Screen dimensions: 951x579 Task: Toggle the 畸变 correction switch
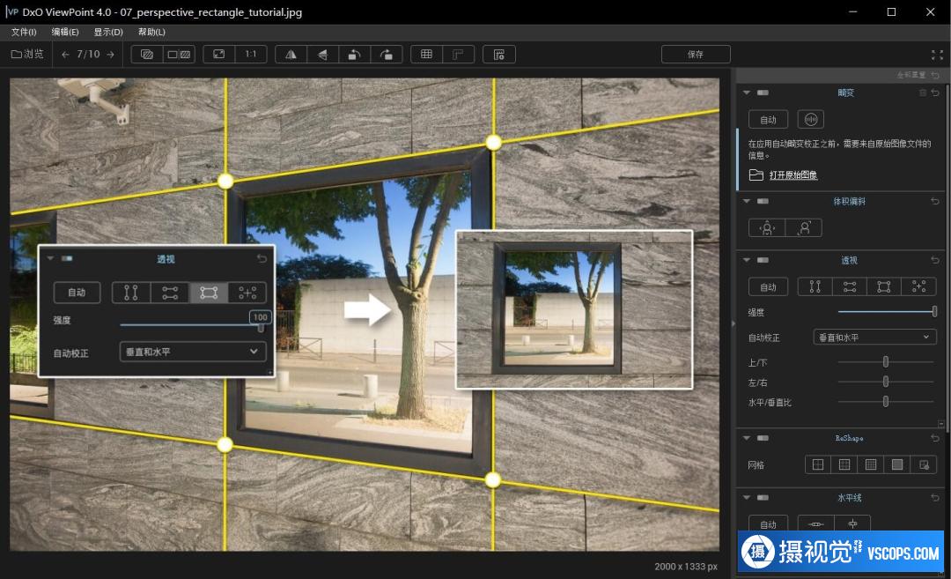point(763,93)
